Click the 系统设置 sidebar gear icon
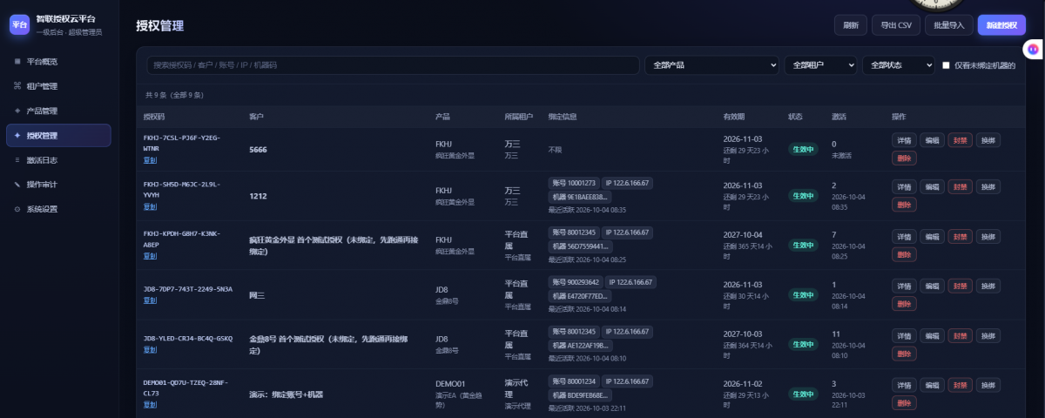The width and height of the screenshot is (1045, 418). click(17, 209)
